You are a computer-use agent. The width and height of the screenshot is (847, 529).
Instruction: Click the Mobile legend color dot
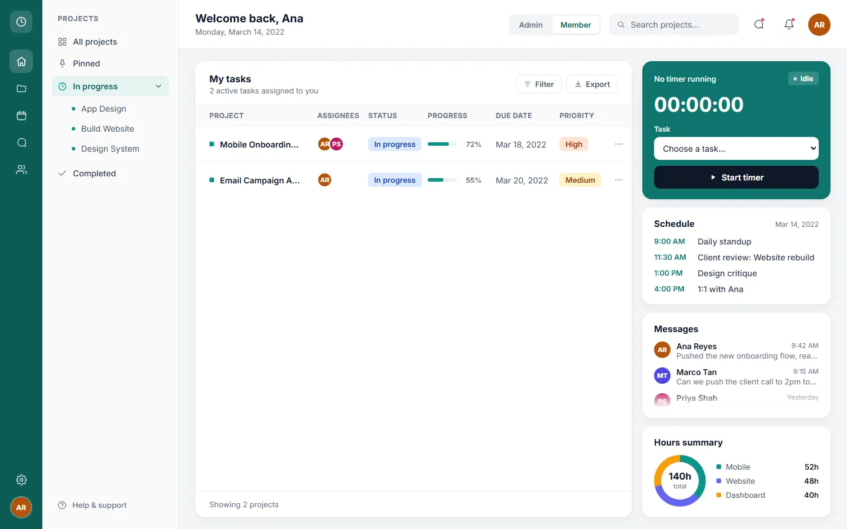coord(719,467)
